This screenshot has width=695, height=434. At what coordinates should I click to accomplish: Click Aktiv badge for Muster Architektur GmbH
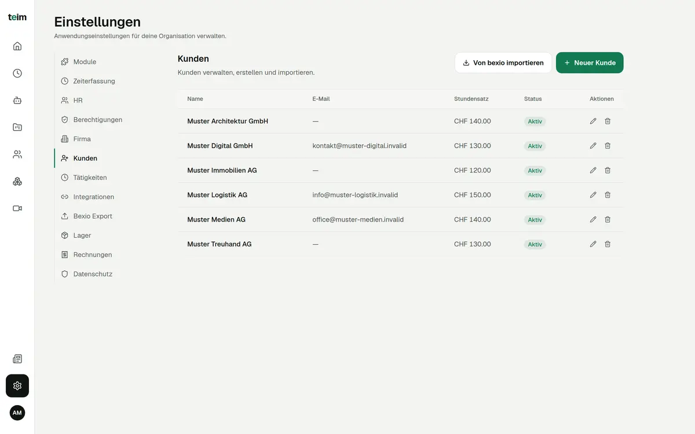(535, 122)
